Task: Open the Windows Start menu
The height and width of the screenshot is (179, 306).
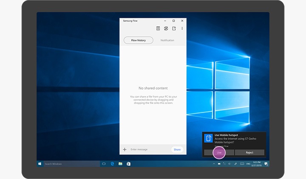Action: point(40,164)
